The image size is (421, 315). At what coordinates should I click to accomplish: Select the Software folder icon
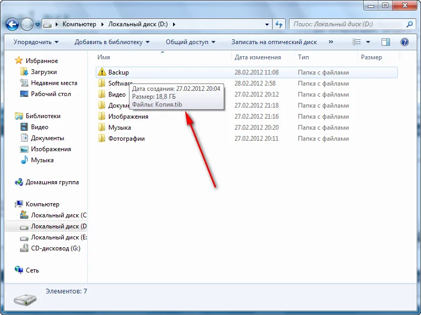102,83
